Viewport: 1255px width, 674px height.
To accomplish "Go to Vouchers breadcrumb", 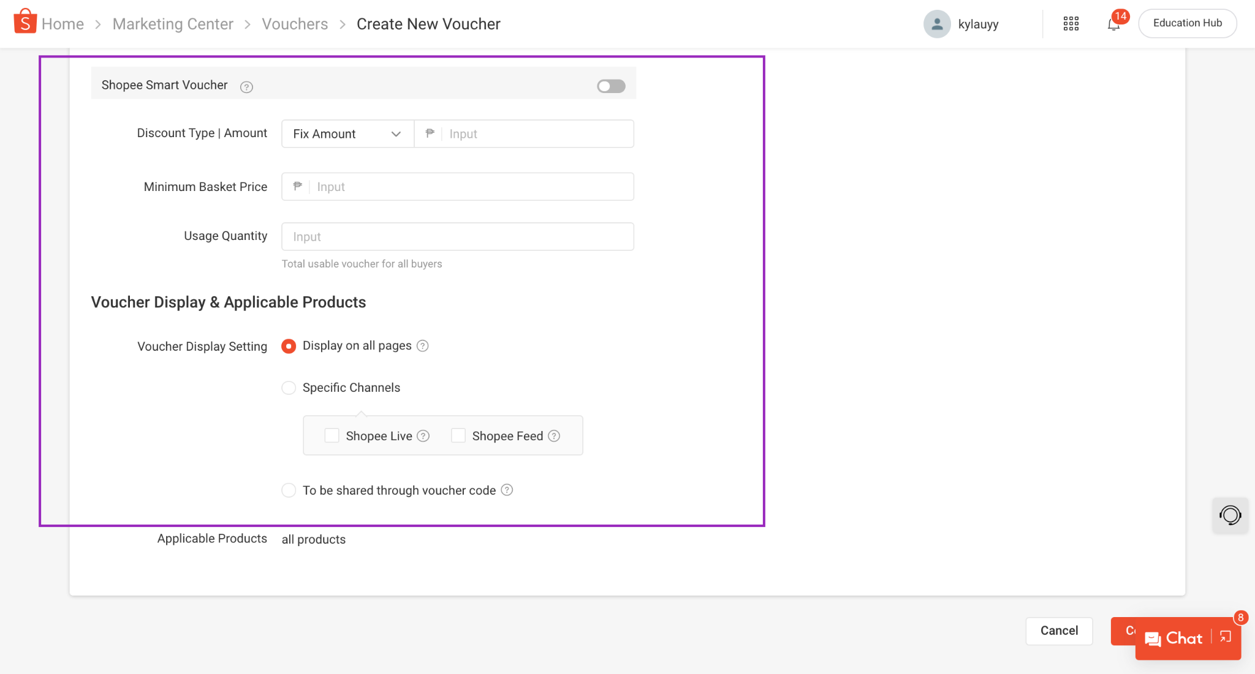I will [295, 24].
